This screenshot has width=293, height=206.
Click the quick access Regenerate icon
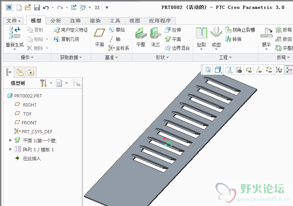[x=74, y=8]
